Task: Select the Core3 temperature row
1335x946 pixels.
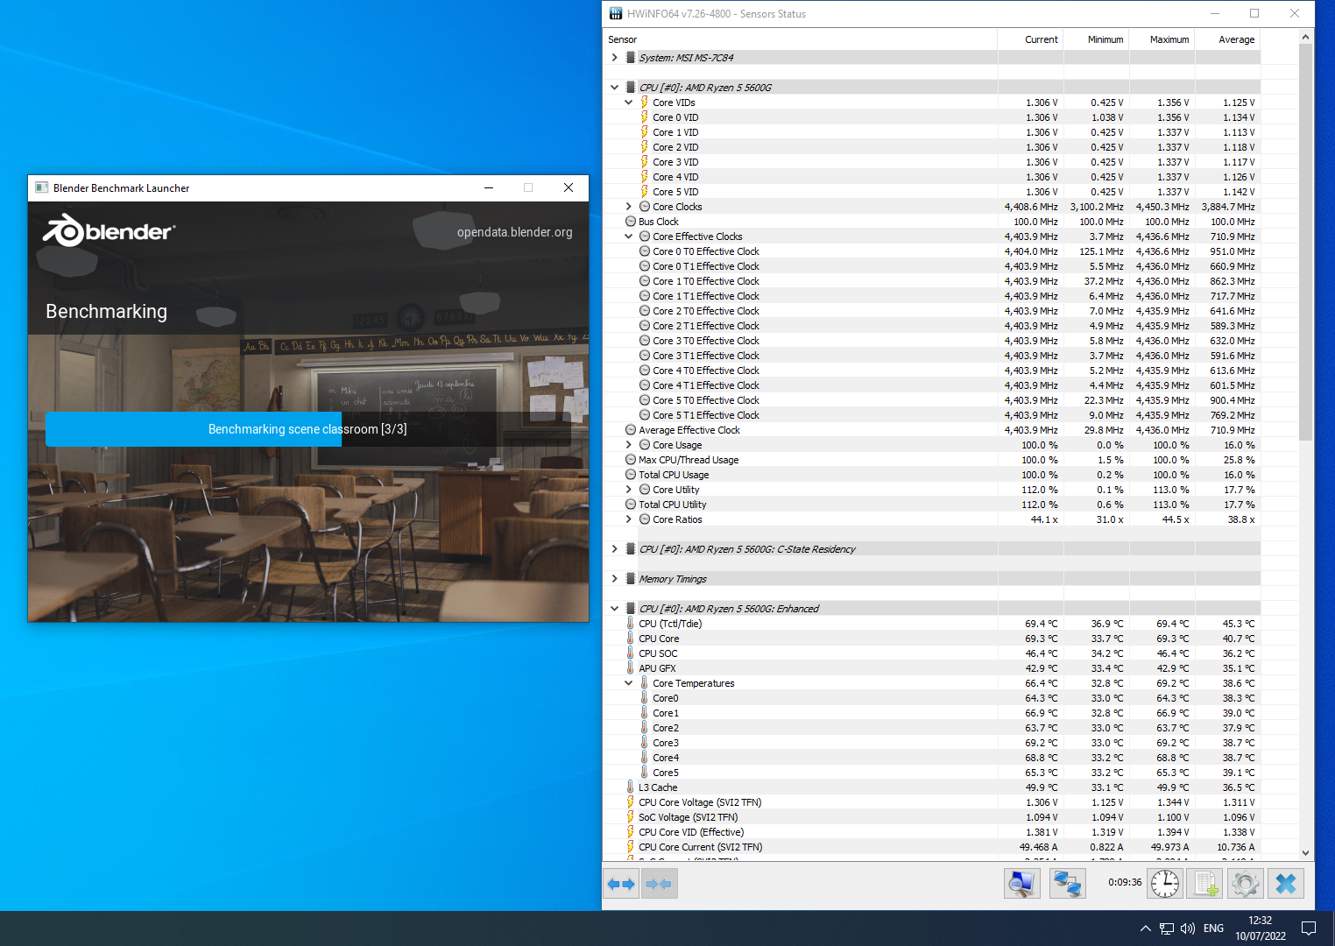Action: 932,743
